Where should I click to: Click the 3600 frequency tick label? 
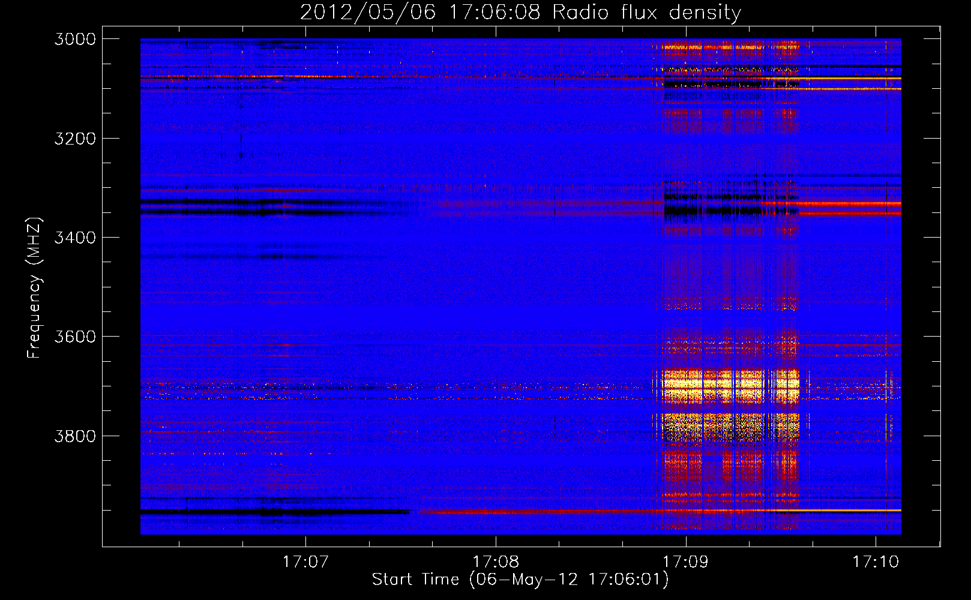(75, 337)
